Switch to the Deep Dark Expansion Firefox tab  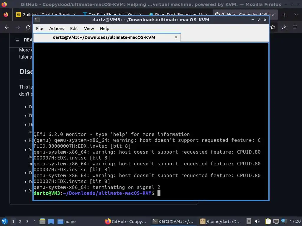pos(178,15)
